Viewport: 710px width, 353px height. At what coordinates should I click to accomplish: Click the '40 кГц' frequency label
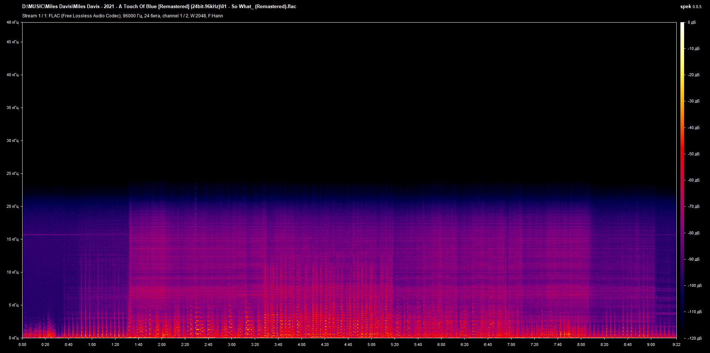coord(13,75)
